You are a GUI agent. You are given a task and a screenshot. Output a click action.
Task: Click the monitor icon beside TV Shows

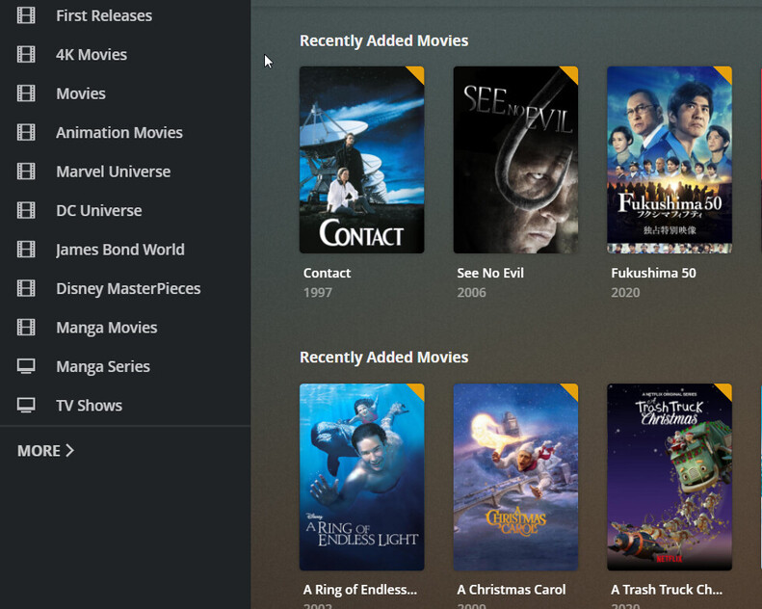26,405
